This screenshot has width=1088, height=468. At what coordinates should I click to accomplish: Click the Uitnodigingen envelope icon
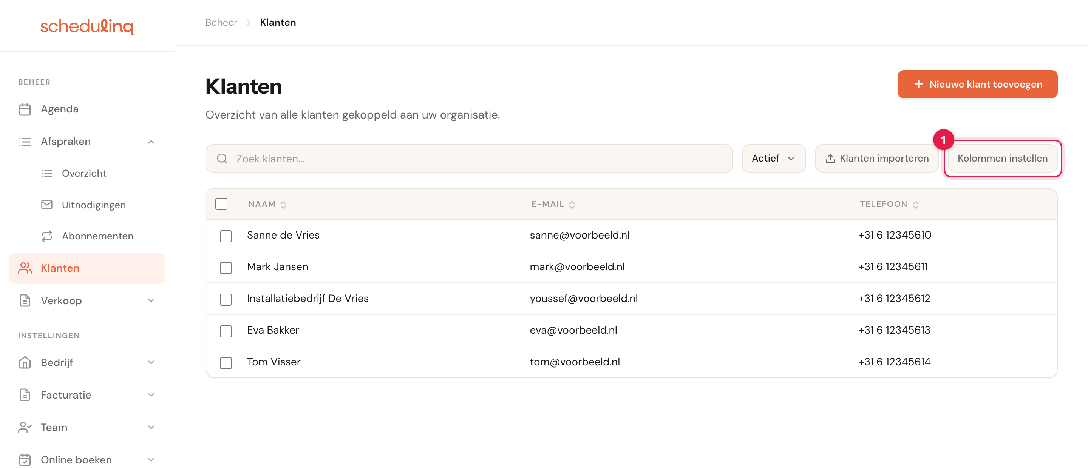tap(47, 205)
